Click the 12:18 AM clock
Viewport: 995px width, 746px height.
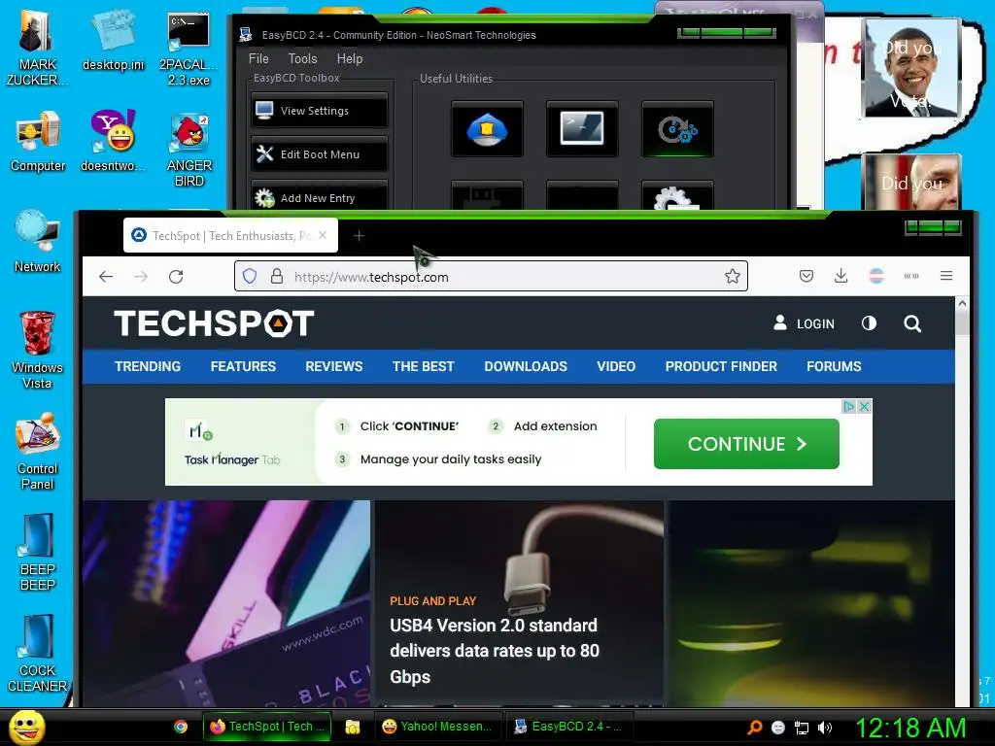click(x=910, y=728)
